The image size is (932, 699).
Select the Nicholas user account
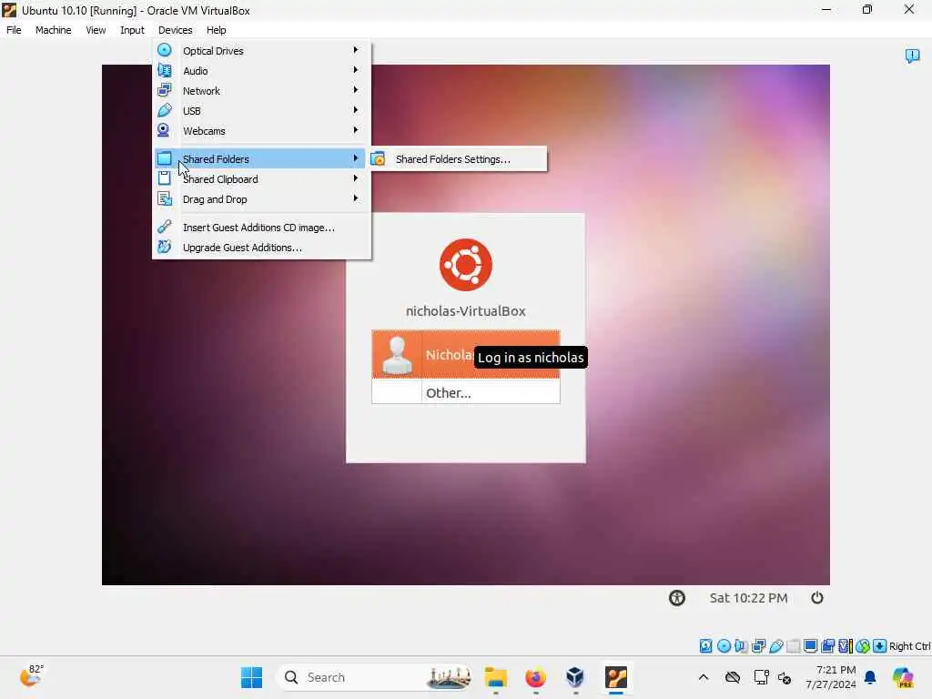tap(465, 354)
